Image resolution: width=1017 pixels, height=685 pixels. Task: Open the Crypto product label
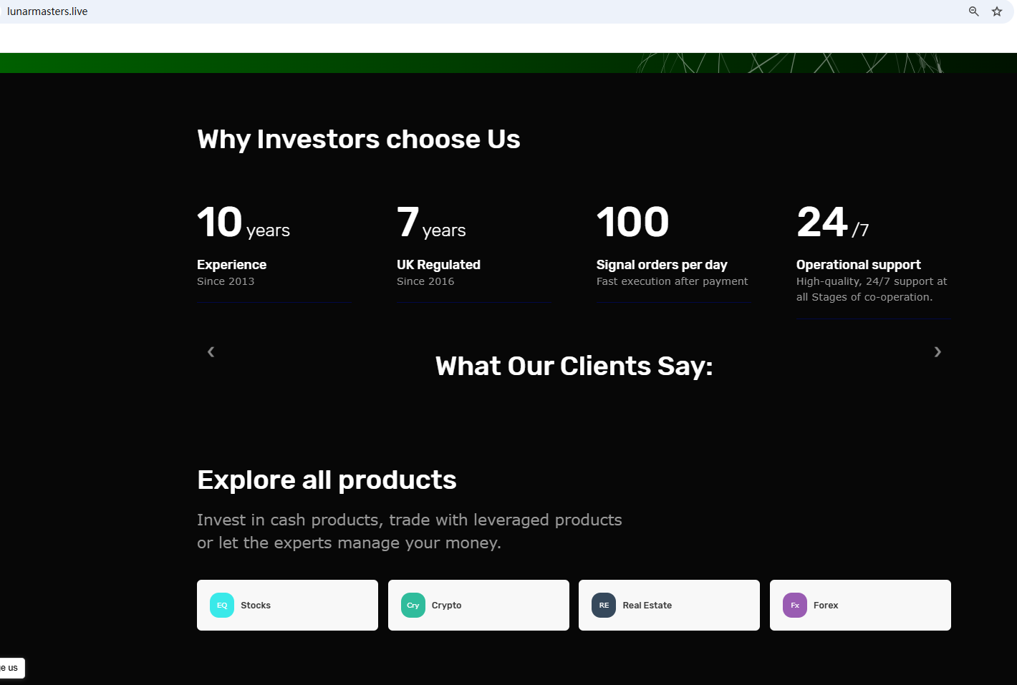pos(446,605)
